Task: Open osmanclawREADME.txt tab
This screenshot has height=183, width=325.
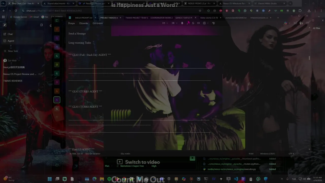Action: point(236,18)
